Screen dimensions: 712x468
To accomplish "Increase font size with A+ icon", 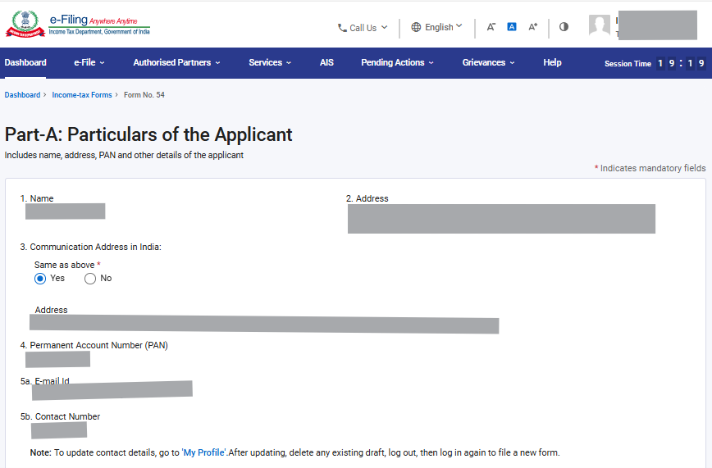I will (533, 27).
